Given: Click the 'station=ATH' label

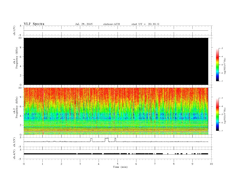Looking at the screenshot, I should (x=111, y=24).
